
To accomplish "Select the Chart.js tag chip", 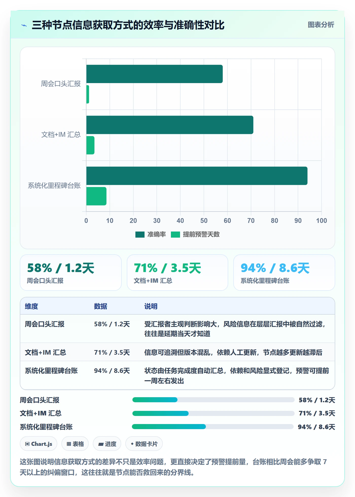I will (x=39, y=444).
